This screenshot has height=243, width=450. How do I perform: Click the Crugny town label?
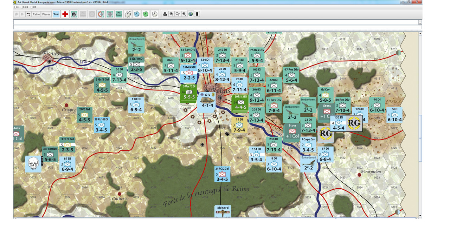tap(68, 110)
